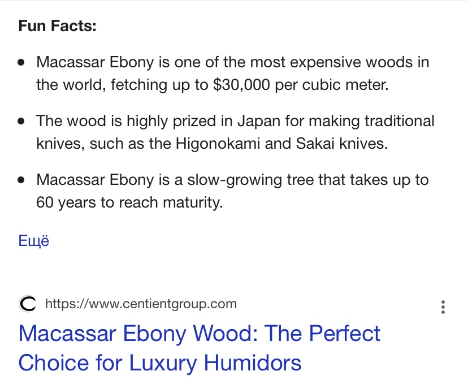Click the word Higonokami in the snippet

point(218,144)
